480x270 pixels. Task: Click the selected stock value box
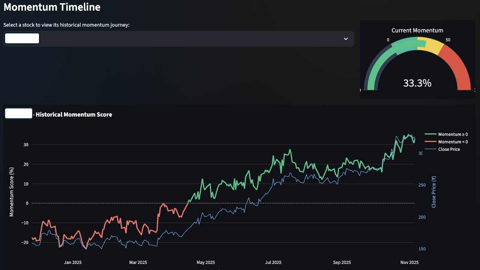[x=22, y=38]
